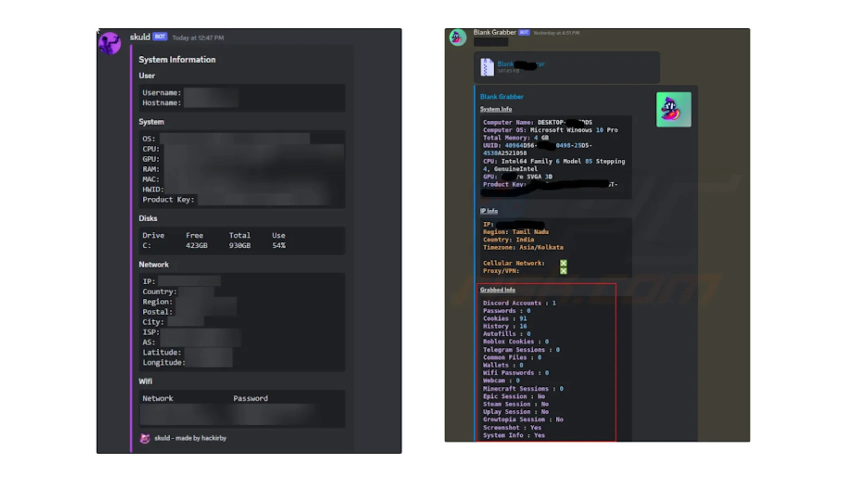Click the 'Region: Tamil Nadu' line
Screen dimensions: 853x480
tap(516, 232)
